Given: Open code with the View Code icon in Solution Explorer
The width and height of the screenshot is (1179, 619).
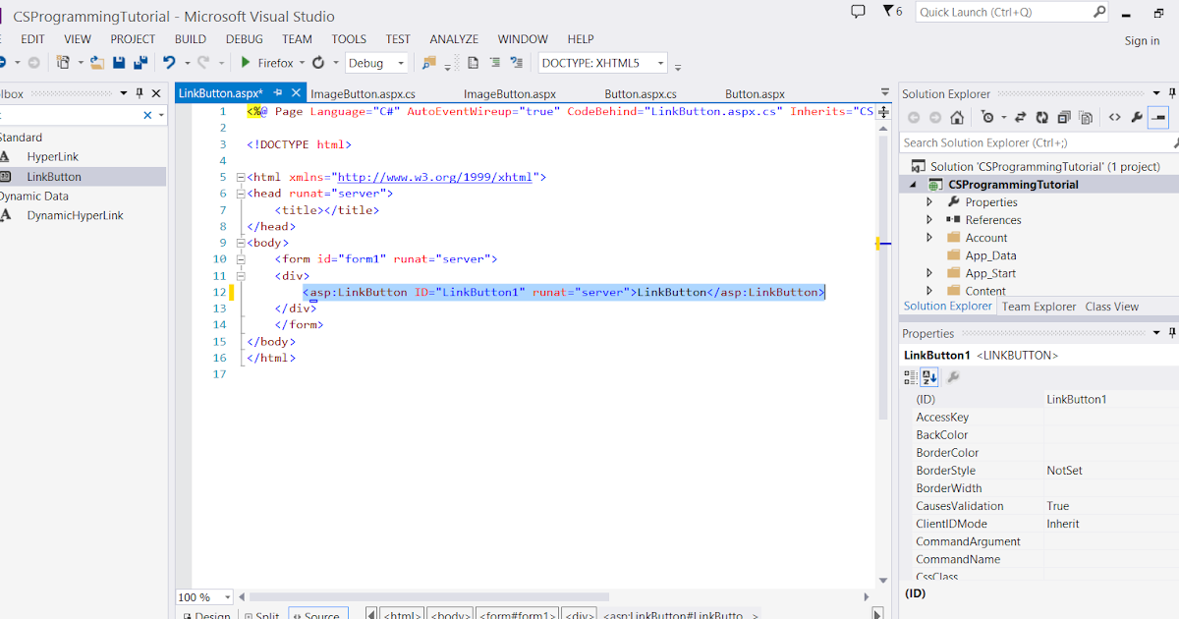Looking at the screenshot, I should tap(1114, 116).
